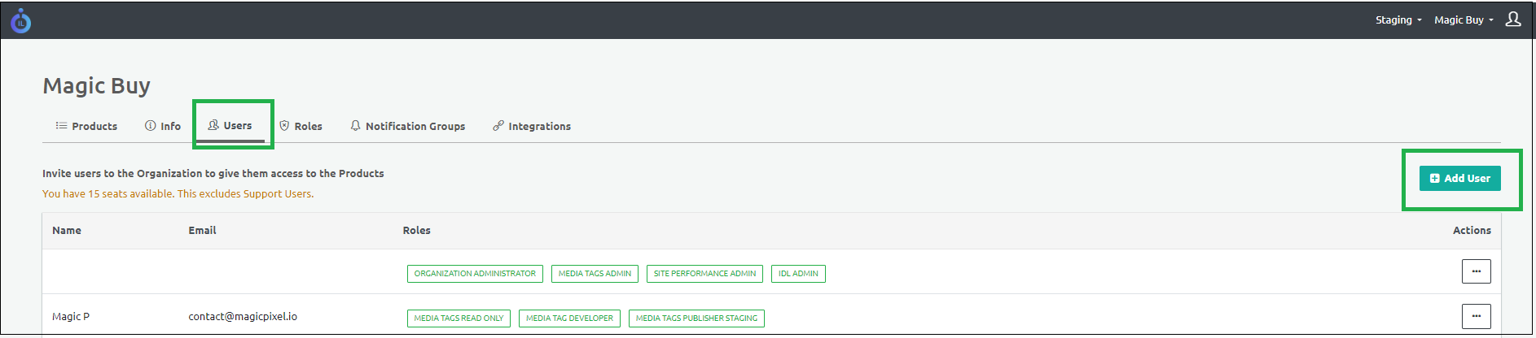Open the user profile icon
Viewport: 1536px width, 338px height.
1512,19
